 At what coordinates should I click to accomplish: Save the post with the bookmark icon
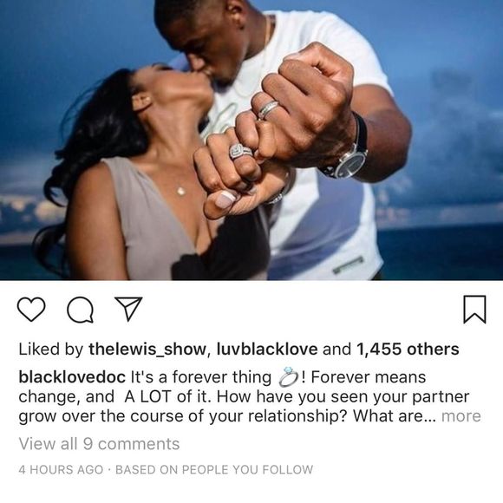pos(474,310)
